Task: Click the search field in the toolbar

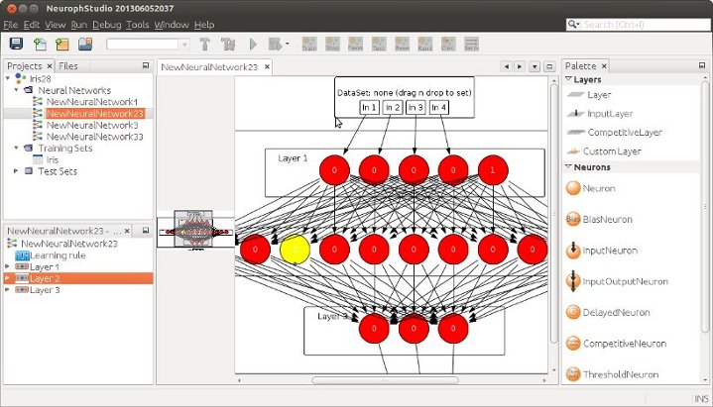Action: pos(640,24)
